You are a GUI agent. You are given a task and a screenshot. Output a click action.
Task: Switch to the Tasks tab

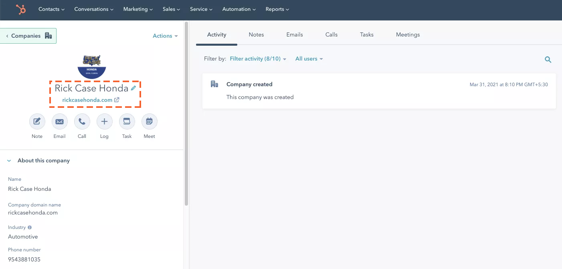pos(367,34)
